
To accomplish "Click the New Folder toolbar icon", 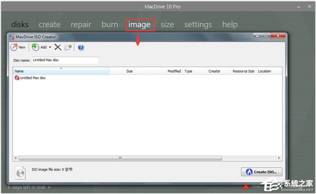I will tap(68, 48).
